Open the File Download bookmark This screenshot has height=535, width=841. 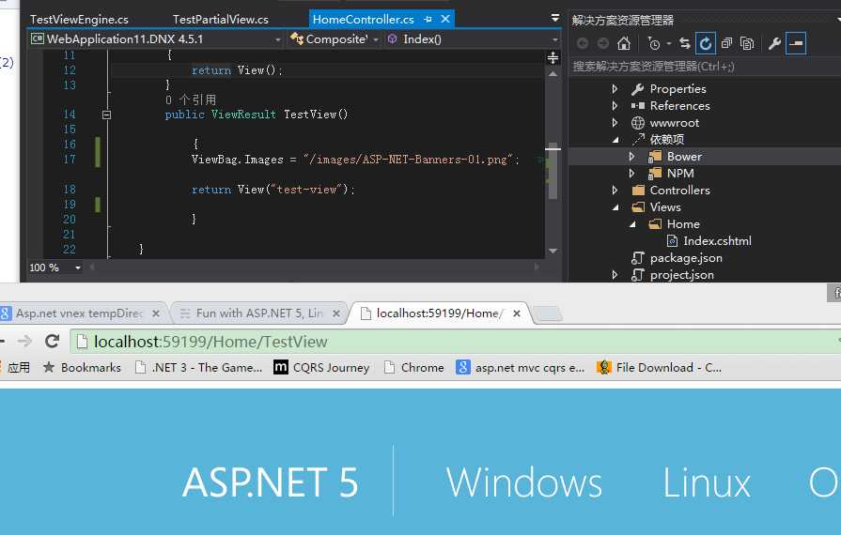click(x=660, y=367)
